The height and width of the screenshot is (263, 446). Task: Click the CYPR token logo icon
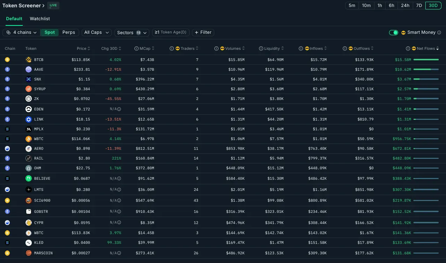click(x=29, y=223)
